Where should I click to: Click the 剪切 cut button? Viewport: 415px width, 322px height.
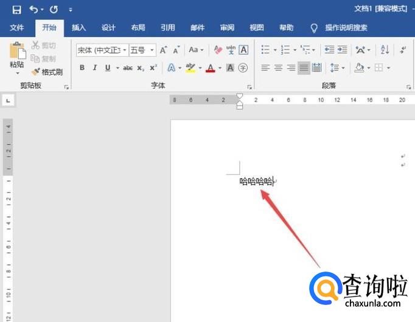pyautogui.click(x=43, y=45)
